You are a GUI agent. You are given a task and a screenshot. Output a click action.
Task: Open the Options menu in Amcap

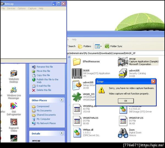coord(21,9)
